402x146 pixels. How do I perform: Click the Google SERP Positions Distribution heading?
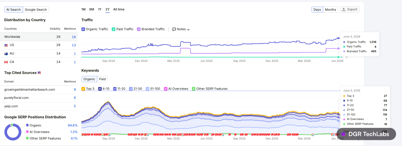click(x=35, y=117)
